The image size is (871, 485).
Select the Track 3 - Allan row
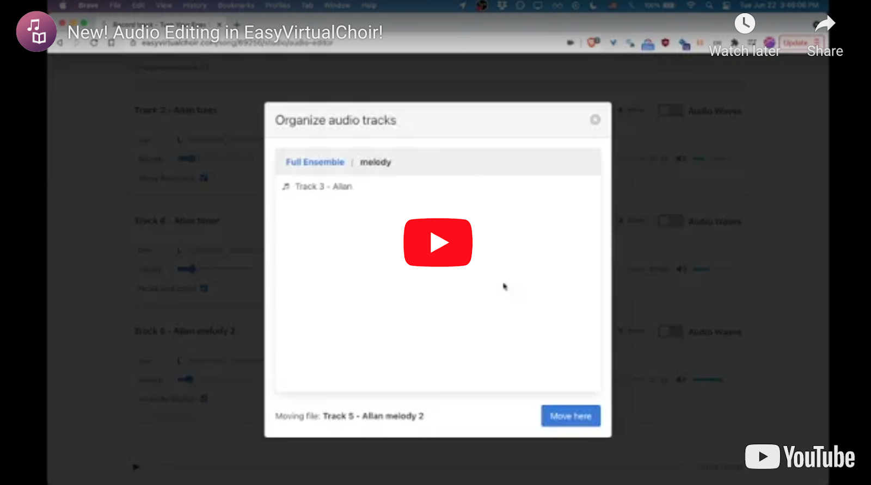[438, 186]
